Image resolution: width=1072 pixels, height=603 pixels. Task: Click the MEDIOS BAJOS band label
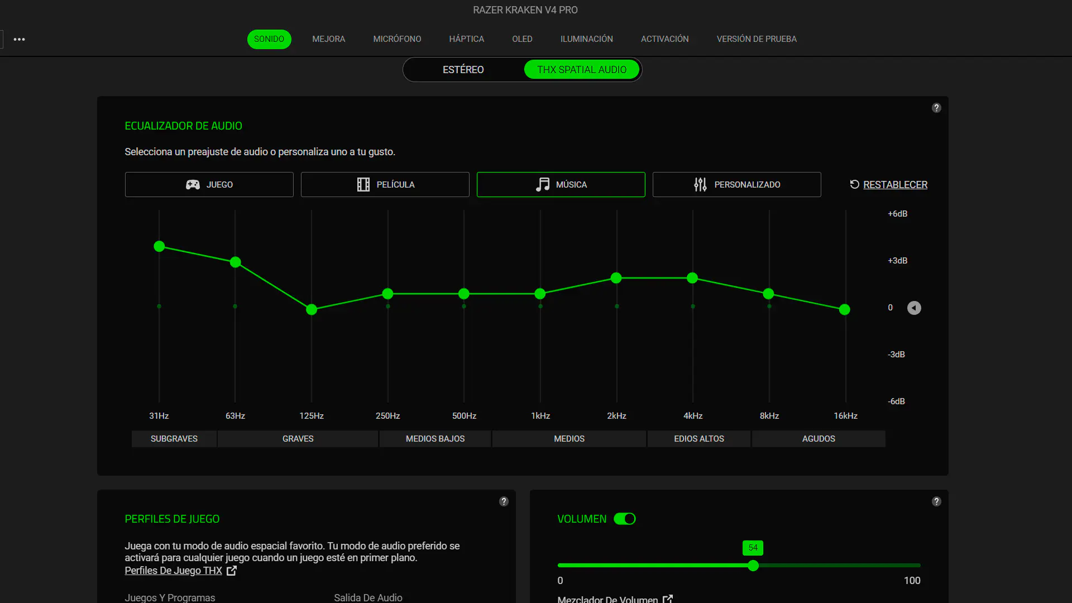coord(435,439)
